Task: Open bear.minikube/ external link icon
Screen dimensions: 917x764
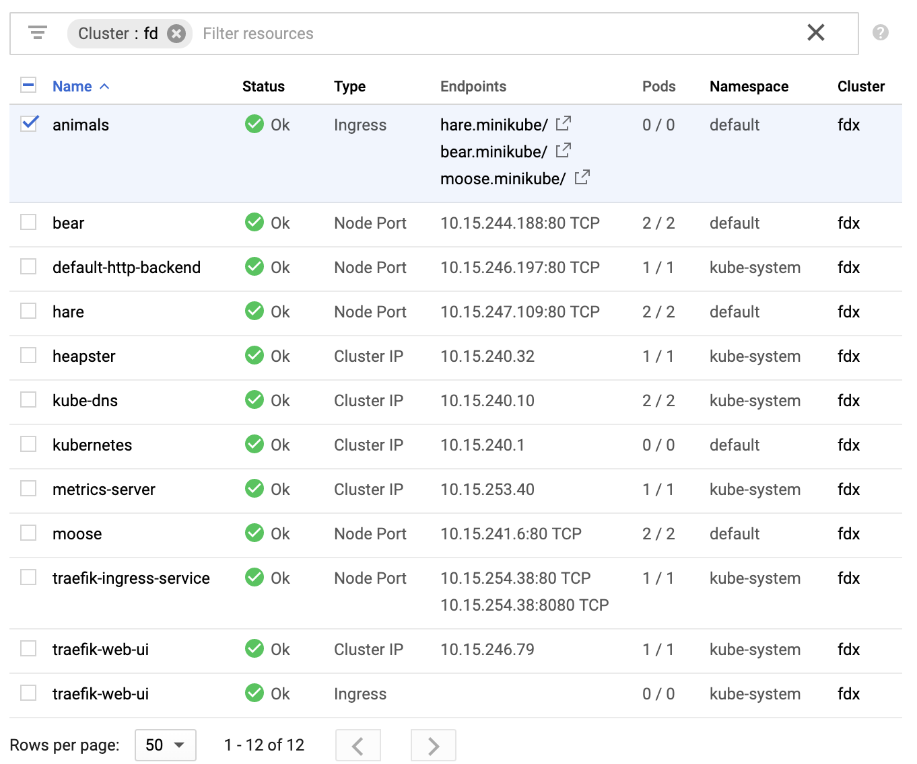Action: pyautogui.click(x=564, y=151)
